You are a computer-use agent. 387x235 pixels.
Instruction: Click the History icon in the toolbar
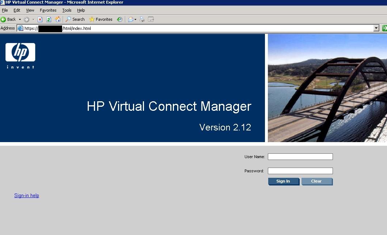coord(119,19)
